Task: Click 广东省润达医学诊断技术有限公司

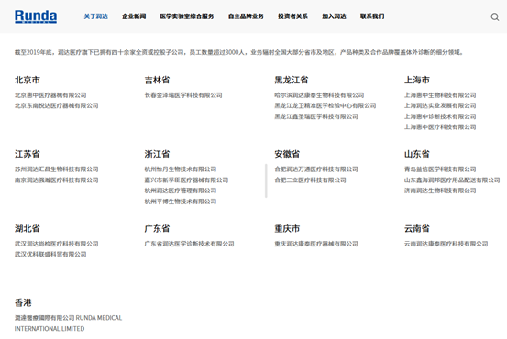Action: (189, 244)
